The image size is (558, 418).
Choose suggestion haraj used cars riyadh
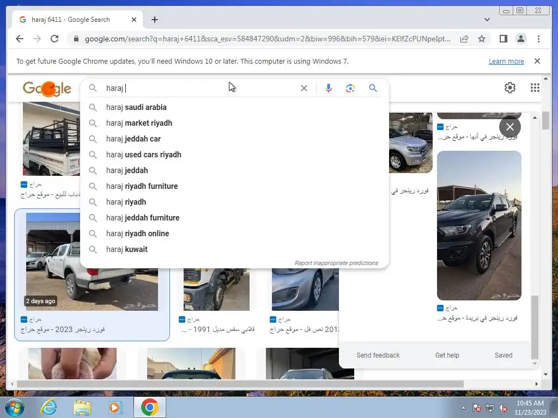[234, 155]
